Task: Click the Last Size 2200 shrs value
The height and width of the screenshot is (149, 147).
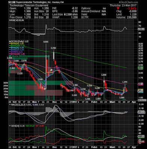Action: 71,15
